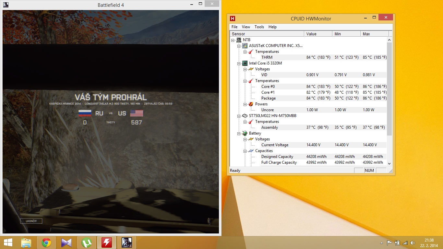Collapse the Powers node
Screen dimensions: 443x249
coord(245,104)
